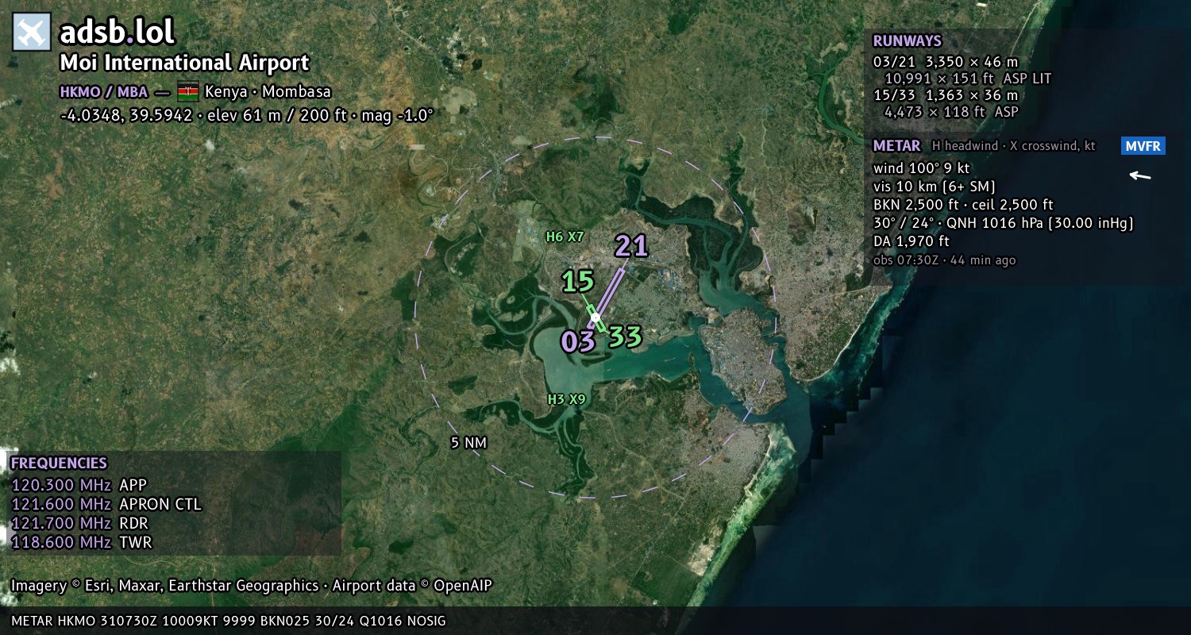Click 121.700 MHz RDR frequency

click(x=80, y=523)
